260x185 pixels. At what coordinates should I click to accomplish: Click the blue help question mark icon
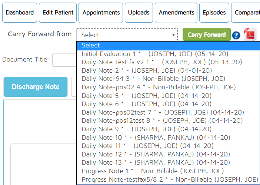236,35
